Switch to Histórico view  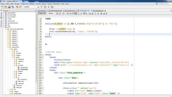(51, 13)
